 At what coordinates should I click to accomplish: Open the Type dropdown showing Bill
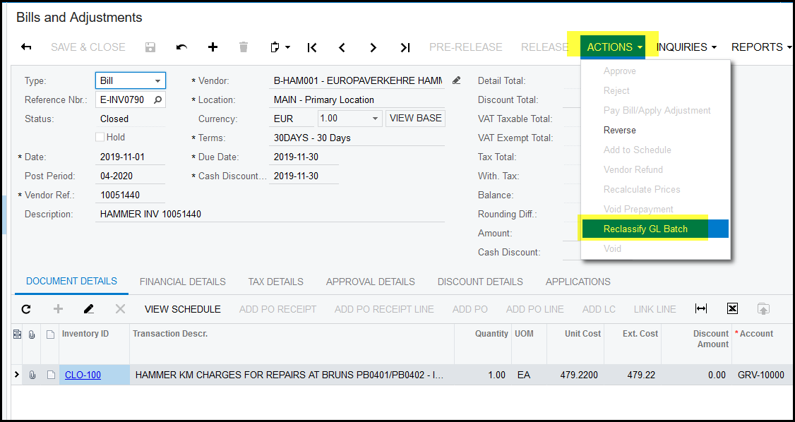click(x=158, y=81)
